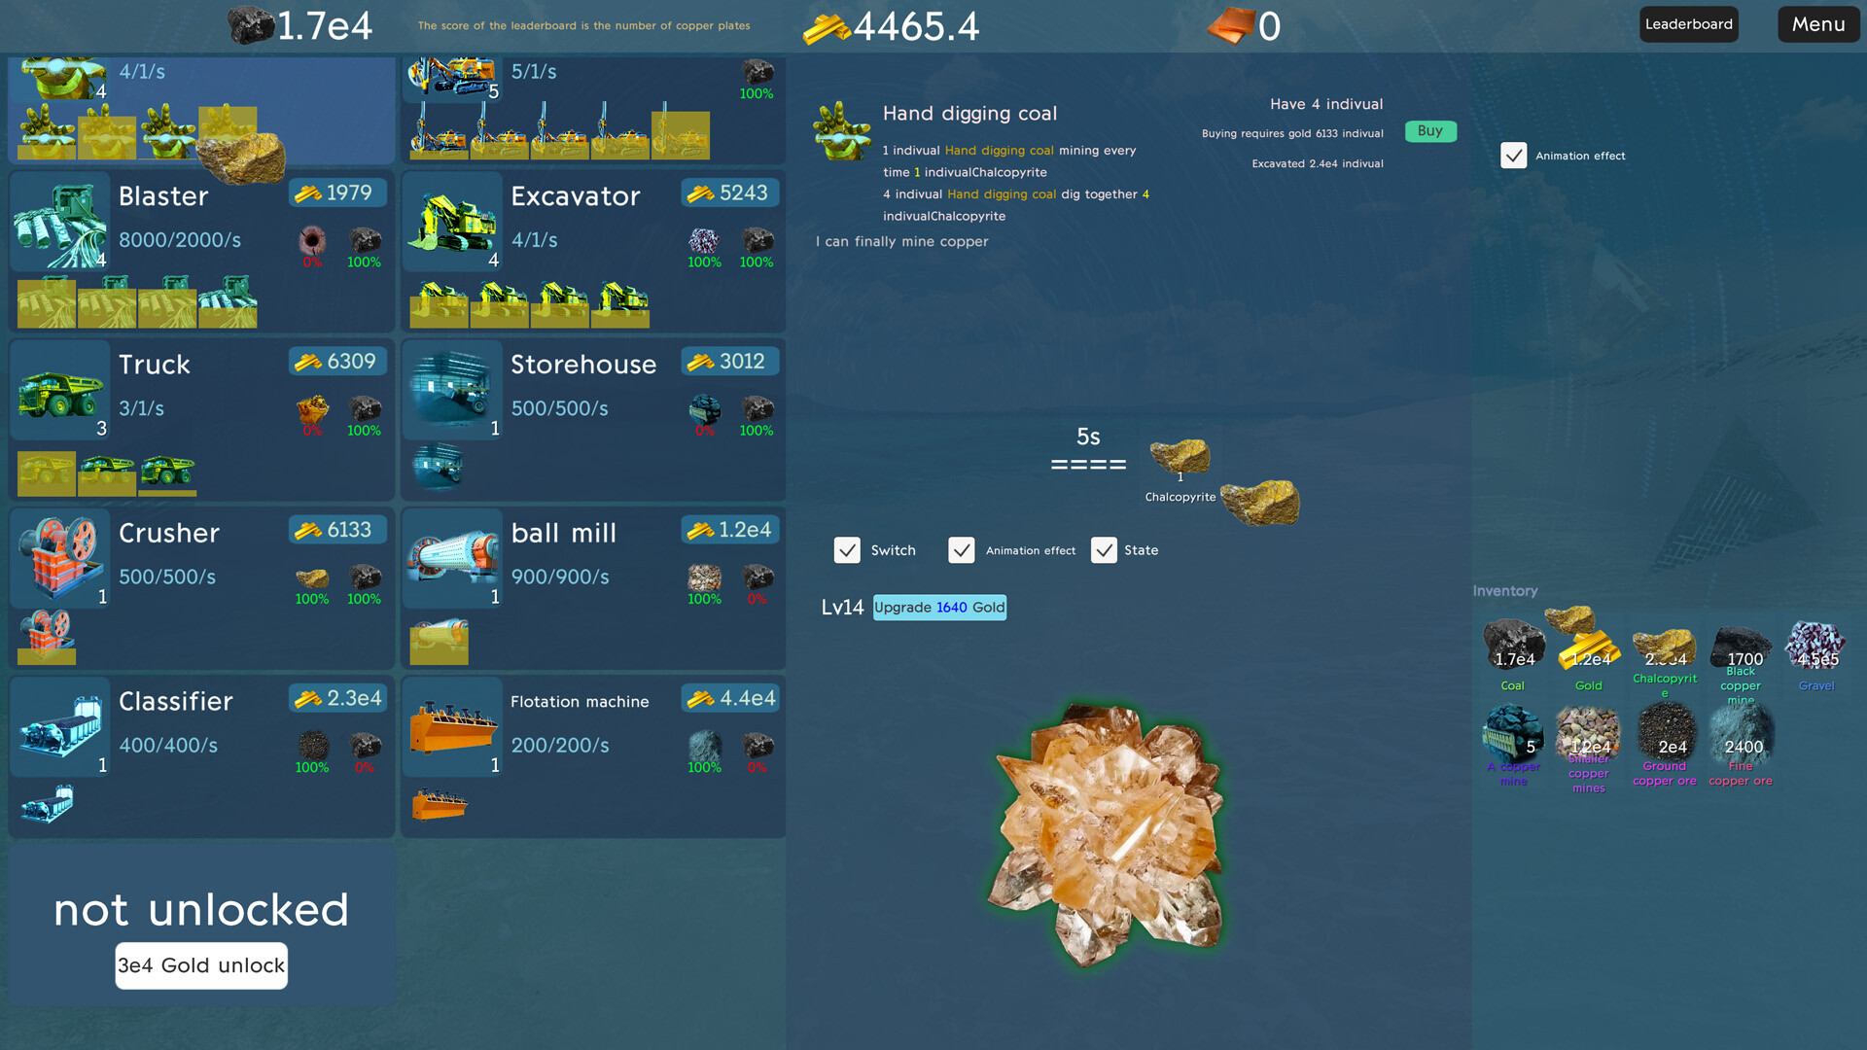Open the Menu
Screen dimensions: 1867x1050
pyautogui.click(x=1817, y=24)
